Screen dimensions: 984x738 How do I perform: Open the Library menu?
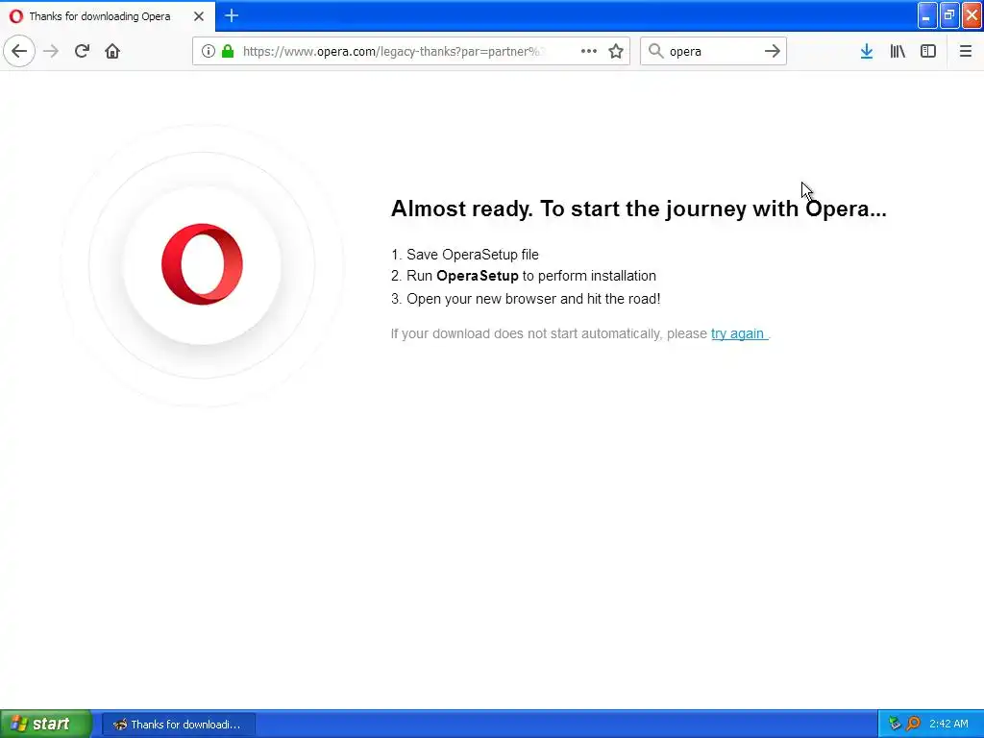(898, 51)
